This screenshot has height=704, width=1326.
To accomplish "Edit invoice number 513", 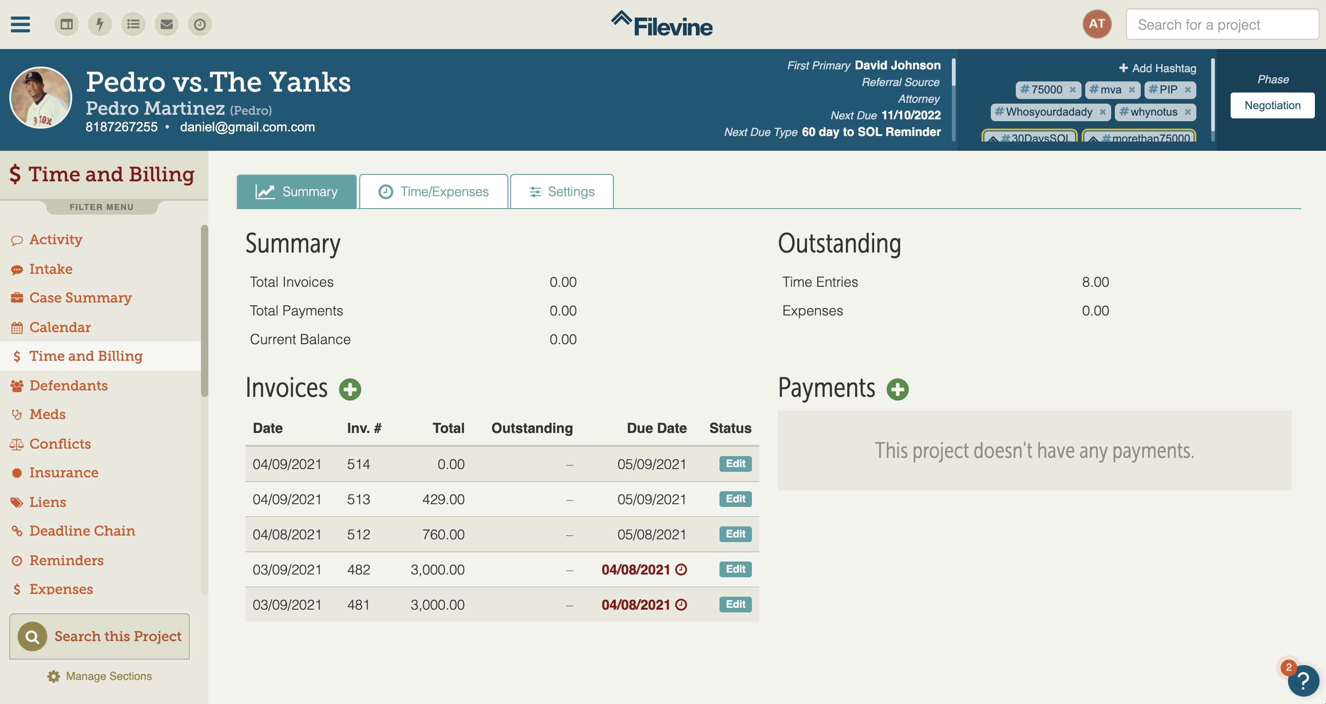I will tap(735, 499).
